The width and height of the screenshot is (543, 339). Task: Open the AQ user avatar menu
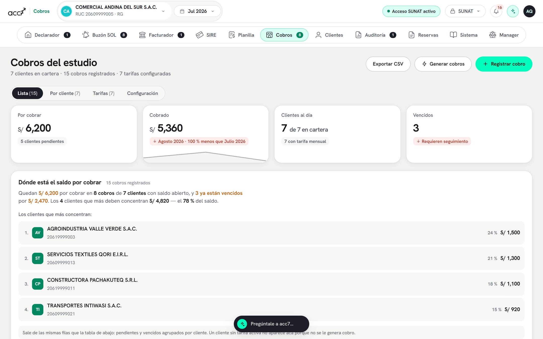(x=529, y=11)
